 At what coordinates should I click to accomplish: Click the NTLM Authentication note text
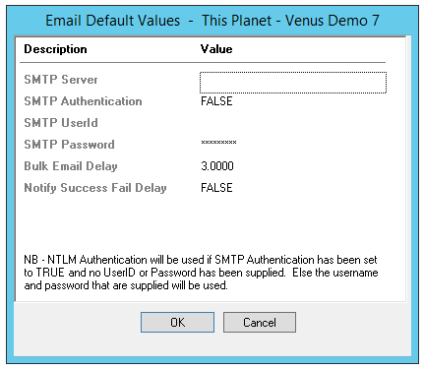201,273
